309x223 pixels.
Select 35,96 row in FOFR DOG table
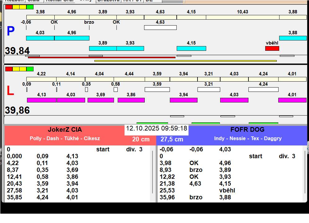[x=230, y=197]
